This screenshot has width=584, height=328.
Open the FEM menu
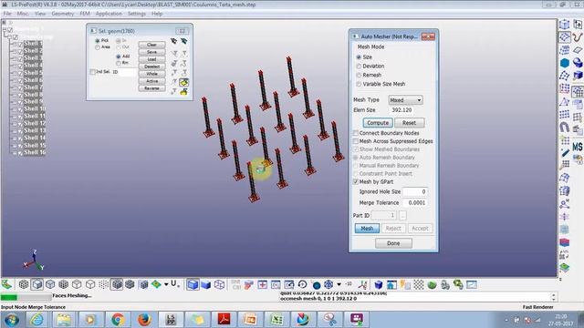[x=85, y=14]
